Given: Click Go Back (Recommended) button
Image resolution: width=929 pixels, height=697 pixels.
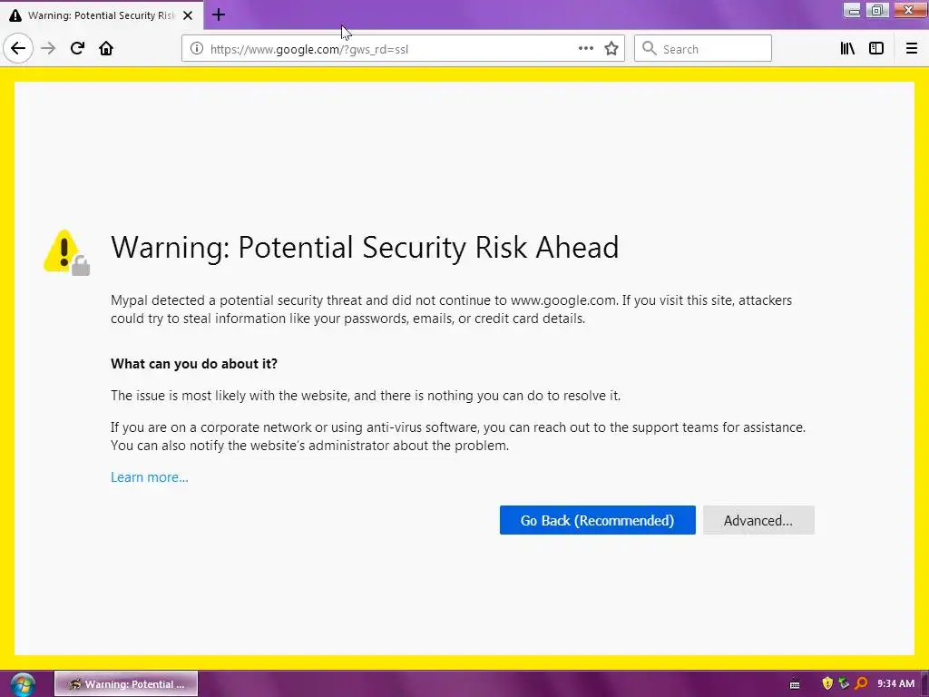Looking at the screenshot, I should (x=597, y=520).
